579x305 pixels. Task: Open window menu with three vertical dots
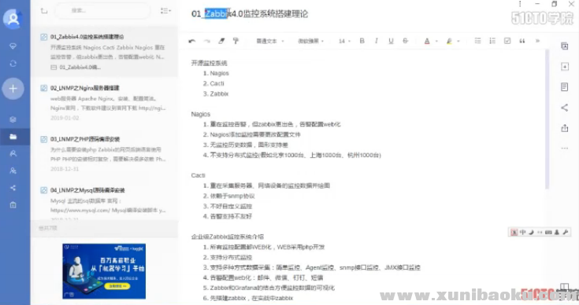point(520,4)
